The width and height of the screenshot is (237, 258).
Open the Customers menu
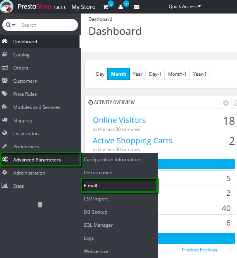pyautogui.click(x=40, y=81)
